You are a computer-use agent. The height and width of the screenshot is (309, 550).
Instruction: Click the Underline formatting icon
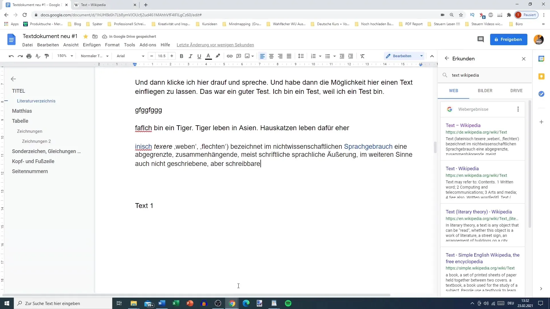(199, 56)
